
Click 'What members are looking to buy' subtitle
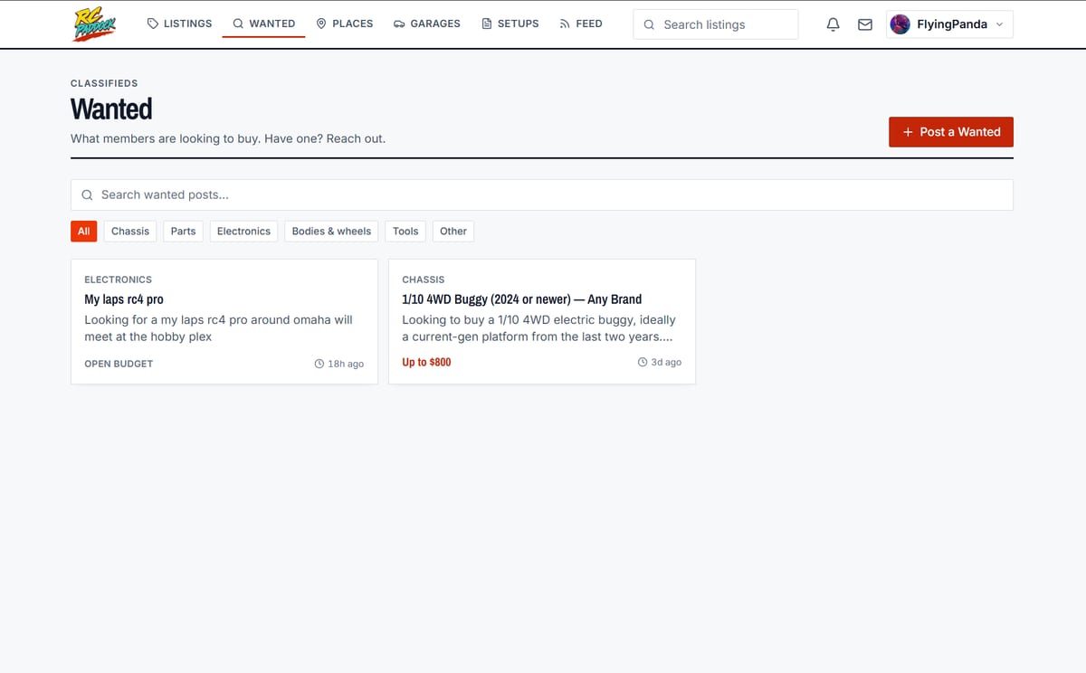pos(228,139)
